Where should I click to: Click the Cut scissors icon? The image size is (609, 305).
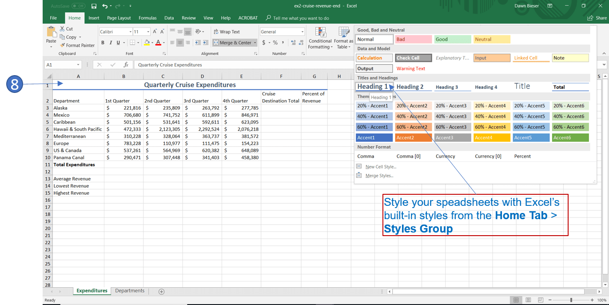[62, 29]
